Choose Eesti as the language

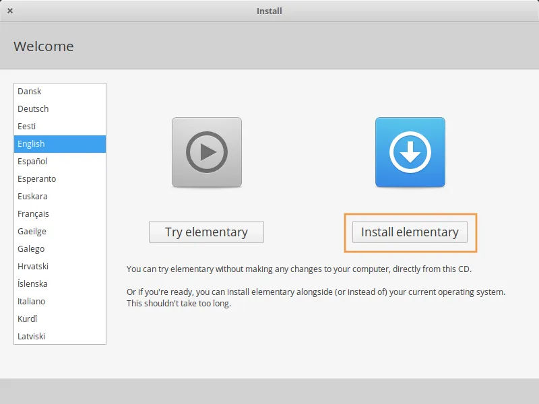pyautogui.click(x=60, y=127)
